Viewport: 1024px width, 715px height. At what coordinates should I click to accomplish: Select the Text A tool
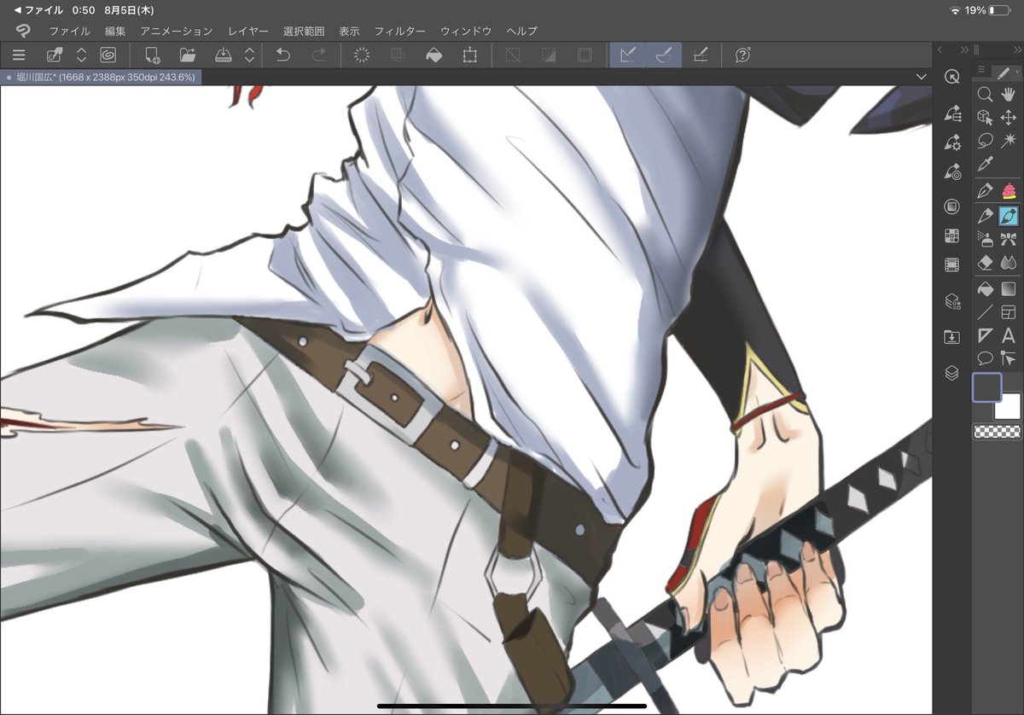coord(1009,335)
